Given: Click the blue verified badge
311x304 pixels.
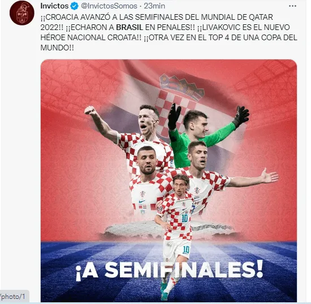Looking at the screenshot, I should [x=75, y=6].
